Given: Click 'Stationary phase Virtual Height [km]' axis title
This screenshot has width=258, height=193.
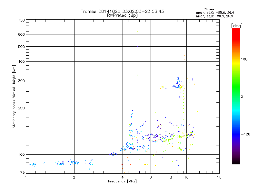Looking at the screenshot, I should point(14,96).
